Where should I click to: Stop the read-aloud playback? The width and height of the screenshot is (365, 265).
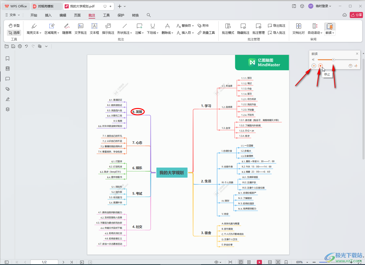click(x=320, y=66)
